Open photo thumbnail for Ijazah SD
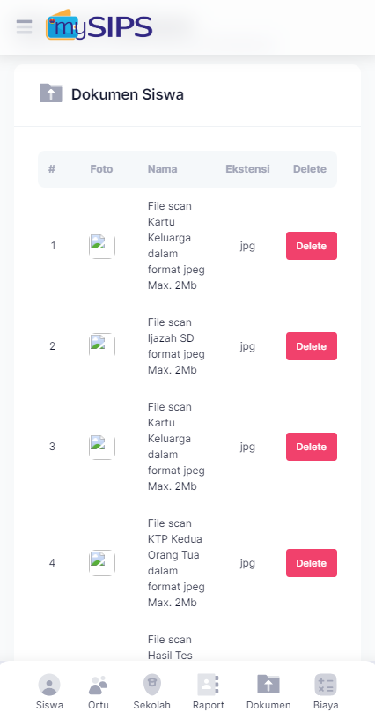 click(101, 346)
